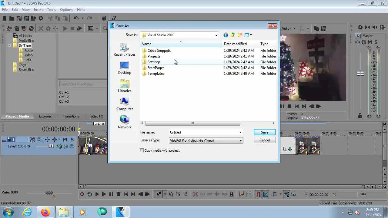Toggle Enable Snapping magnet icon
Image resolution: width=388 pixels, height=218 pixels.
point(258,194)
